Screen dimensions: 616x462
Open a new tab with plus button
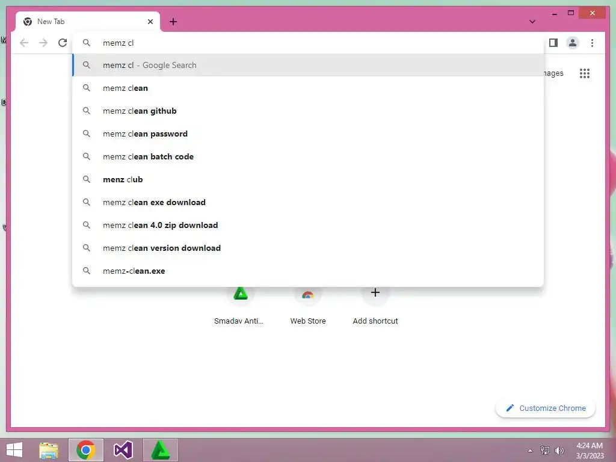173,22
